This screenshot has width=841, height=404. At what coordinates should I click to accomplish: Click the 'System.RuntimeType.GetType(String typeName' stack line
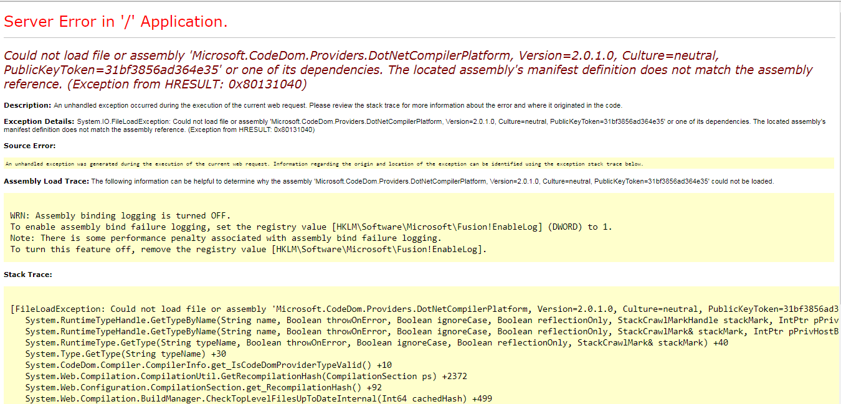(376, 342)
